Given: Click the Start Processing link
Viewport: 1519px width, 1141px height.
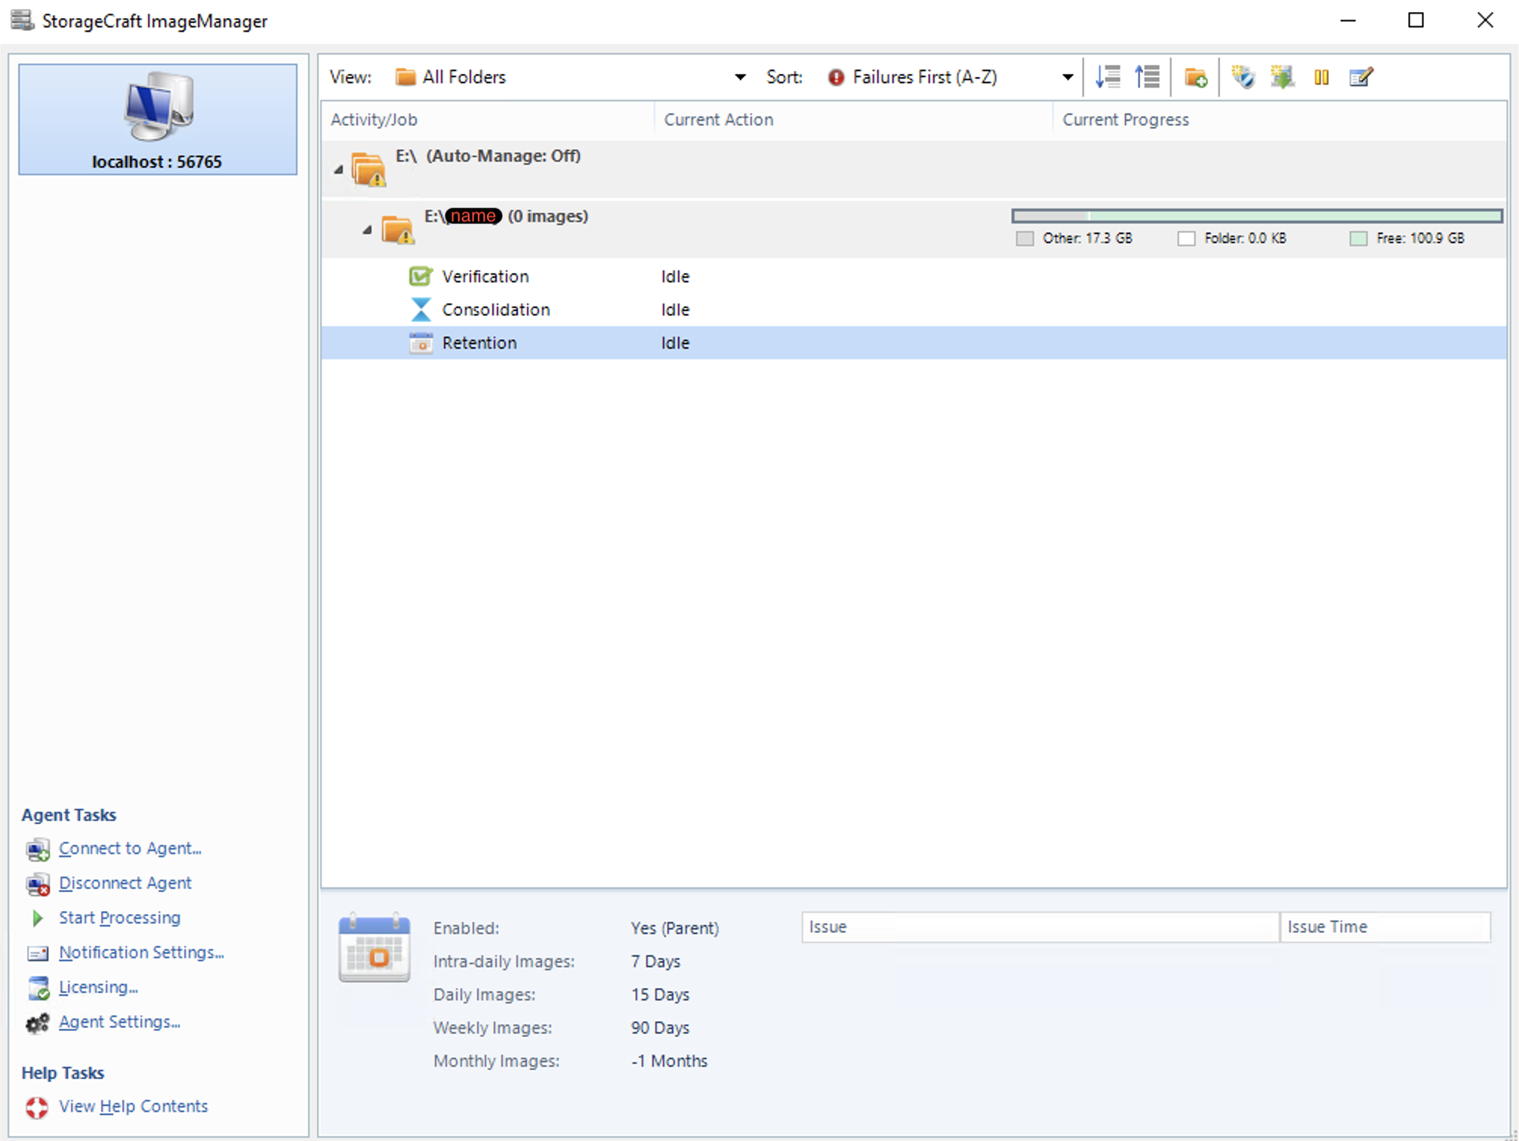Looking at the screenshot, I should pyautogui.click(x=120, y=918).
